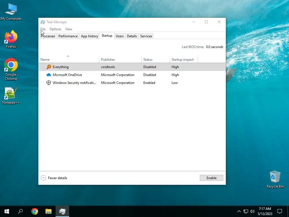Viewport: 289px width, 217px height.
Task: Maximize the Task Manager window
Action: [206, 22]
